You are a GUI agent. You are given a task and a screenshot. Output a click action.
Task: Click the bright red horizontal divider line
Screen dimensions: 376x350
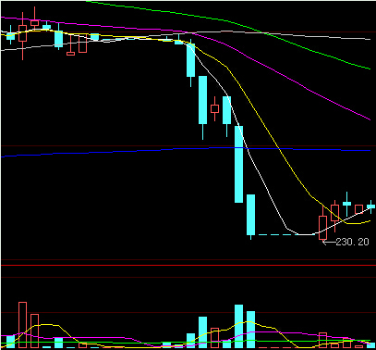pyautogui.click(x=188, y=265)
